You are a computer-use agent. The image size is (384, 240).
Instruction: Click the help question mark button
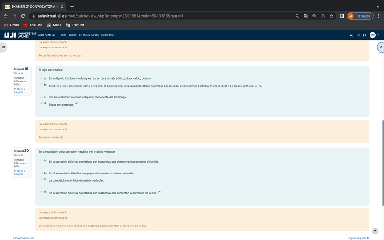374,231
